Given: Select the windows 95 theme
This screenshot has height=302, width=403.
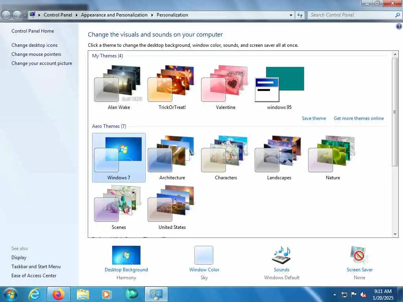Looking at the screenshot, I should [x=279, y=87].
